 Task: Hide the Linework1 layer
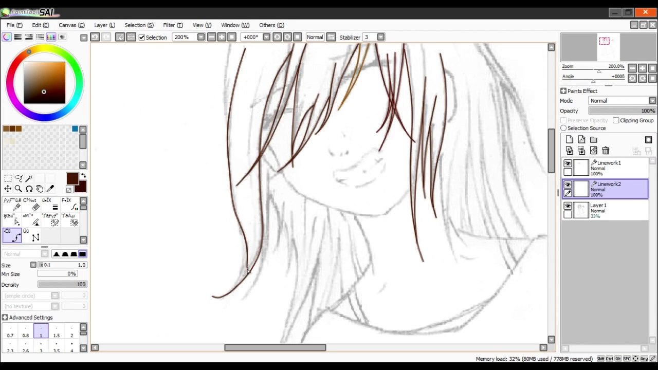tap(568, 163)
